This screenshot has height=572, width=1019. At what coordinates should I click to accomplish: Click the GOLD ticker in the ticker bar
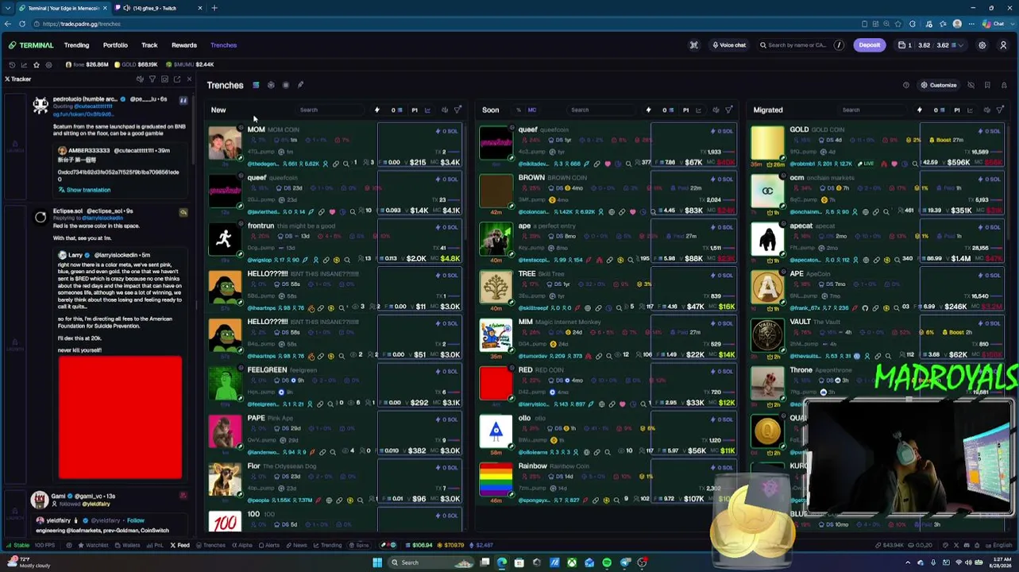tap(136, 64)
